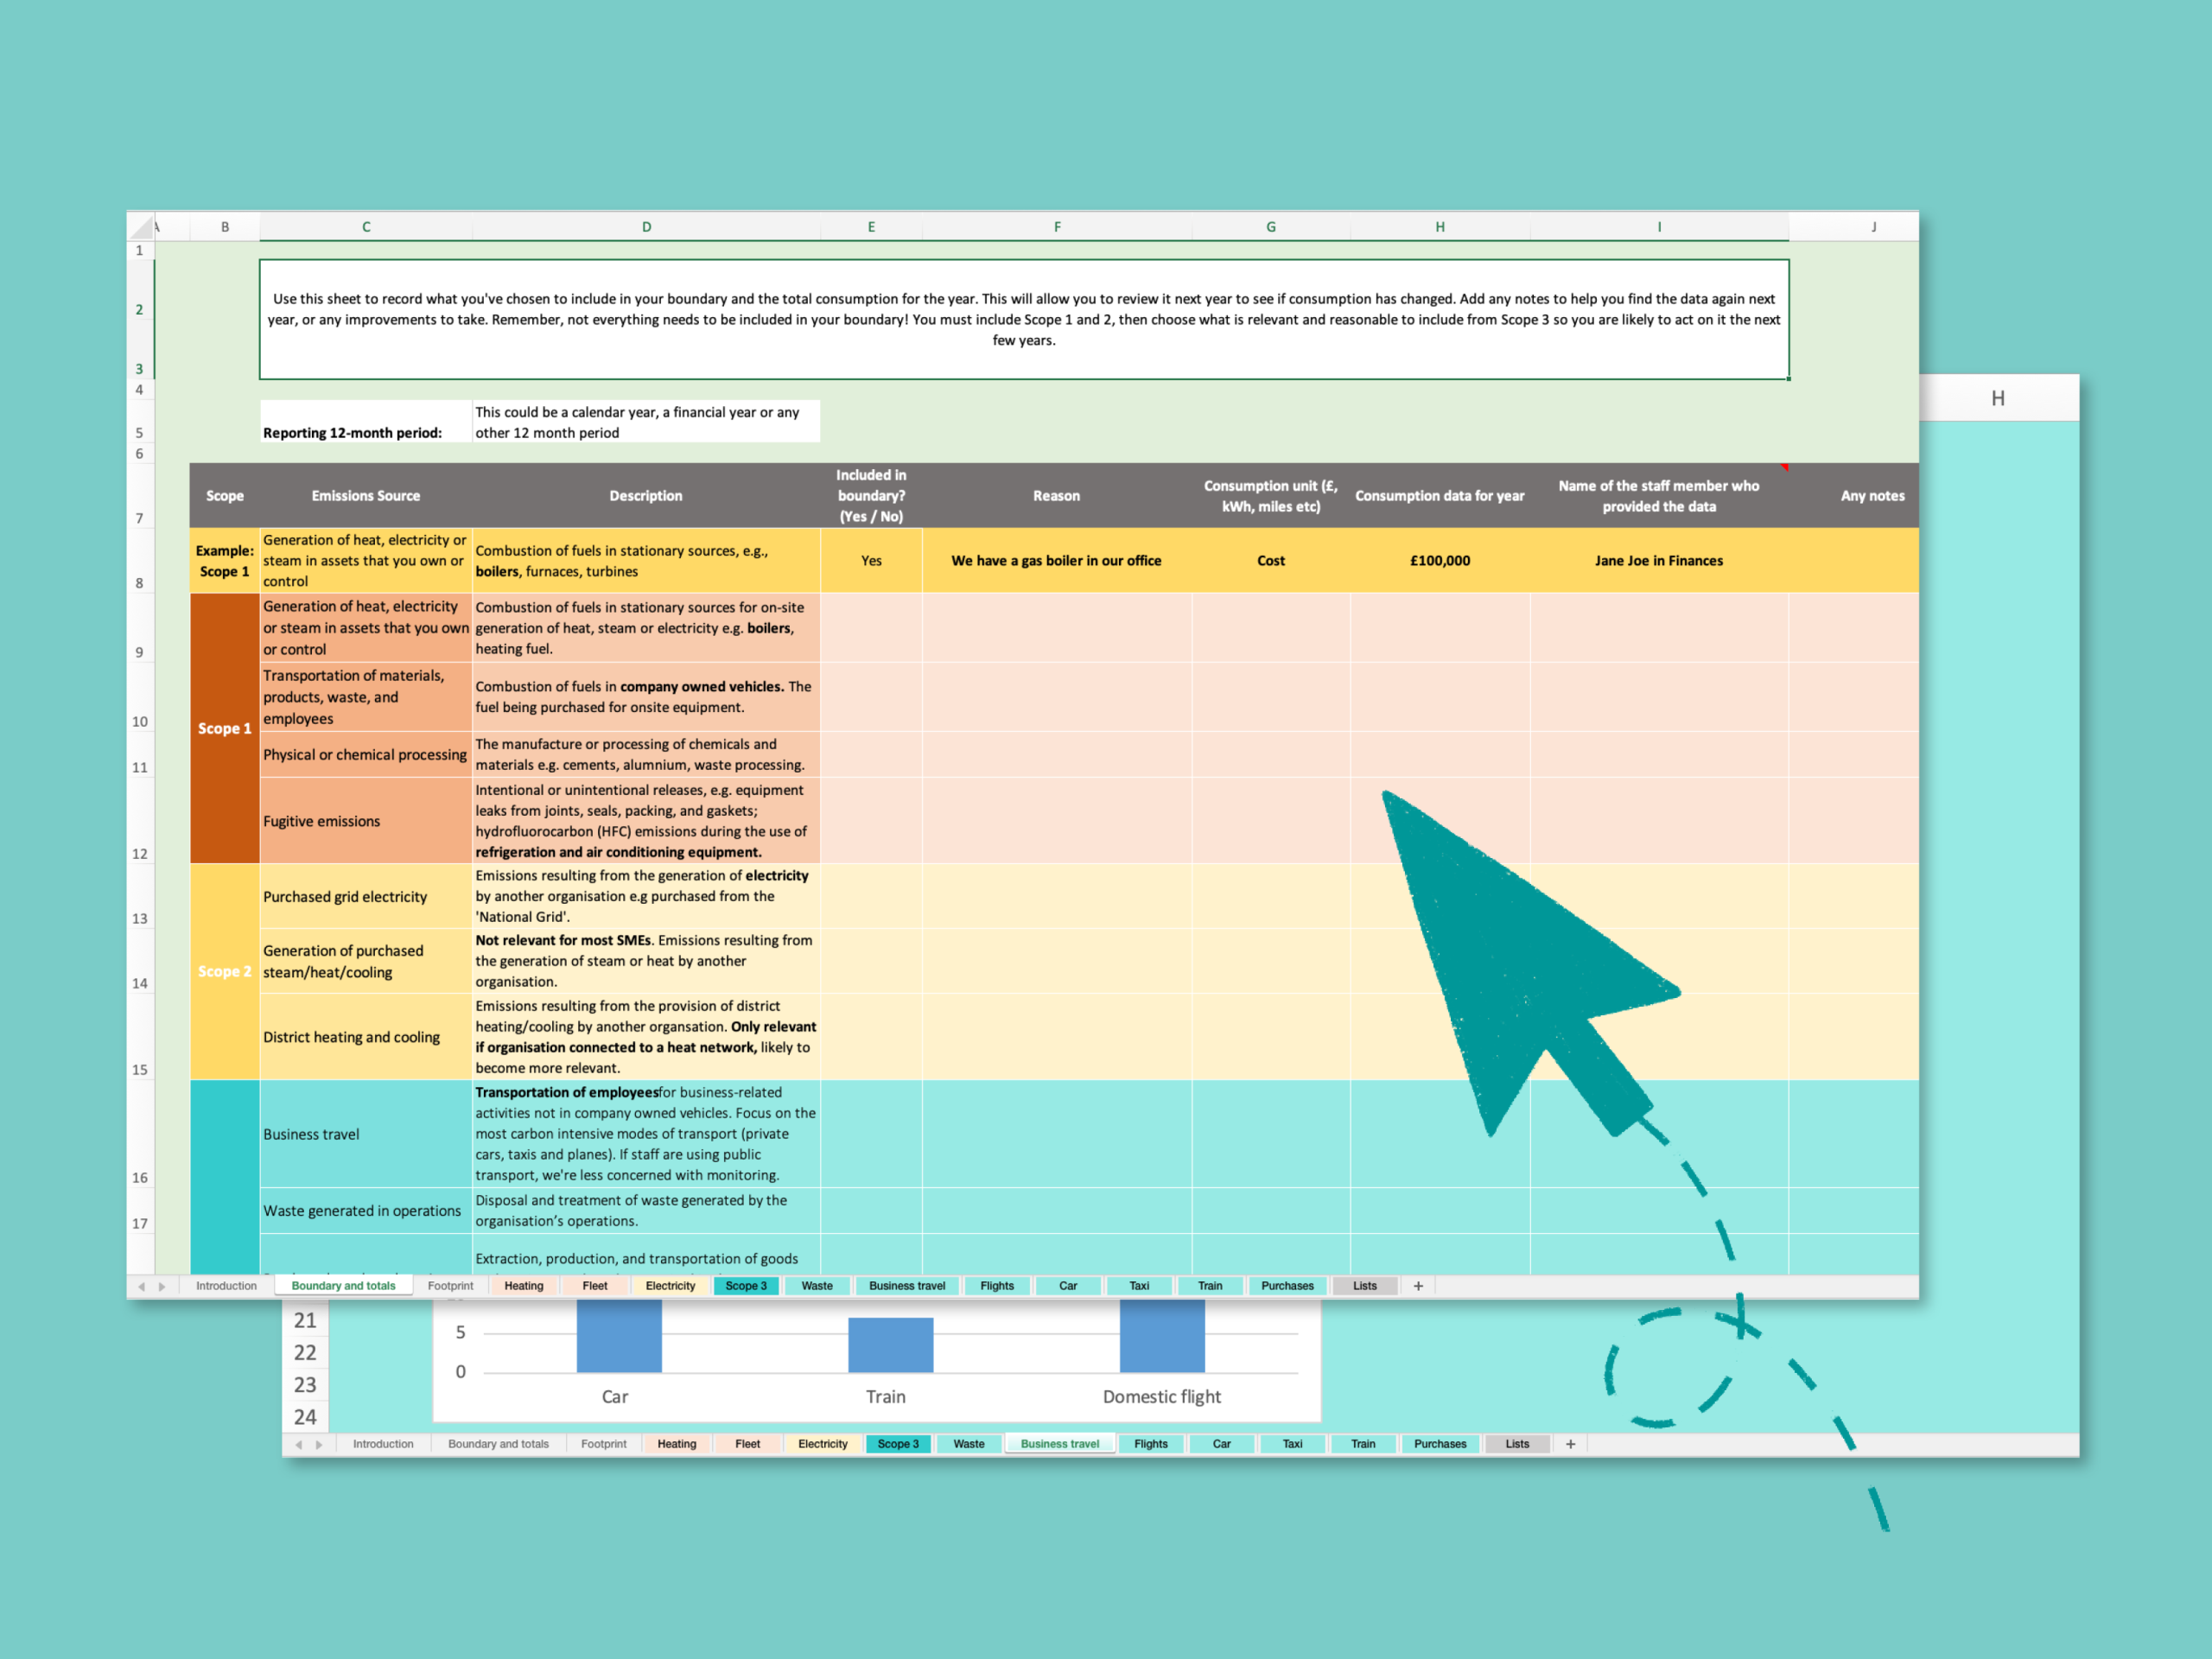Click the 'Included in boundary?' header cell
The width and height of the screenshot is (2212, 1659).
871,495
